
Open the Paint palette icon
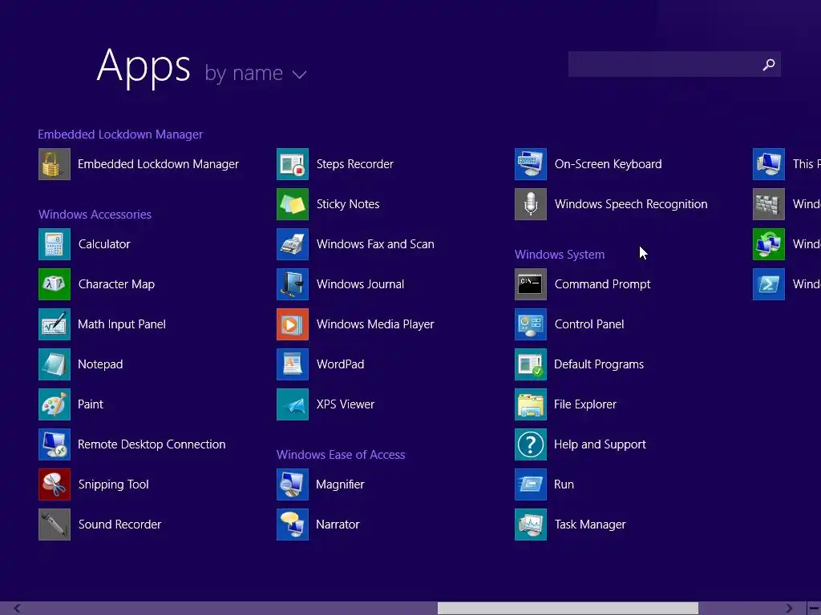pos(55,404)
